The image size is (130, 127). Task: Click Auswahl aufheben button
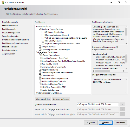(x=61, y=99)
